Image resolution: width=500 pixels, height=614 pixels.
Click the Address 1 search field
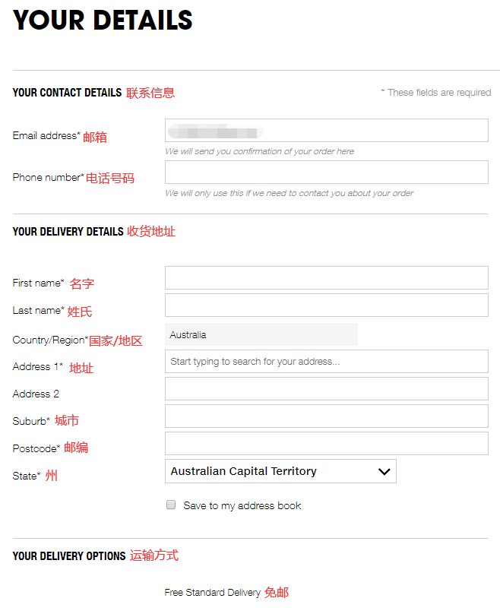point(326,362)
